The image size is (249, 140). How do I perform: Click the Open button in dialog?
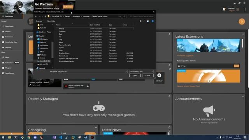pos(135,75)
